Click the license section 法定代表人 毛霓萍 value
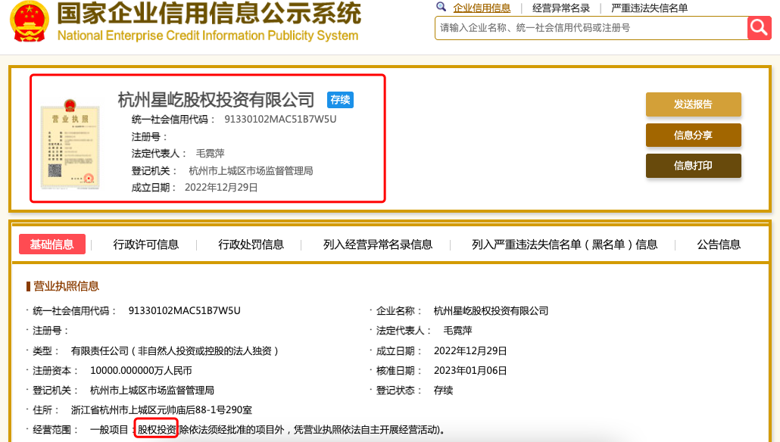The image size is (780, 442). [x=457, y=331]
